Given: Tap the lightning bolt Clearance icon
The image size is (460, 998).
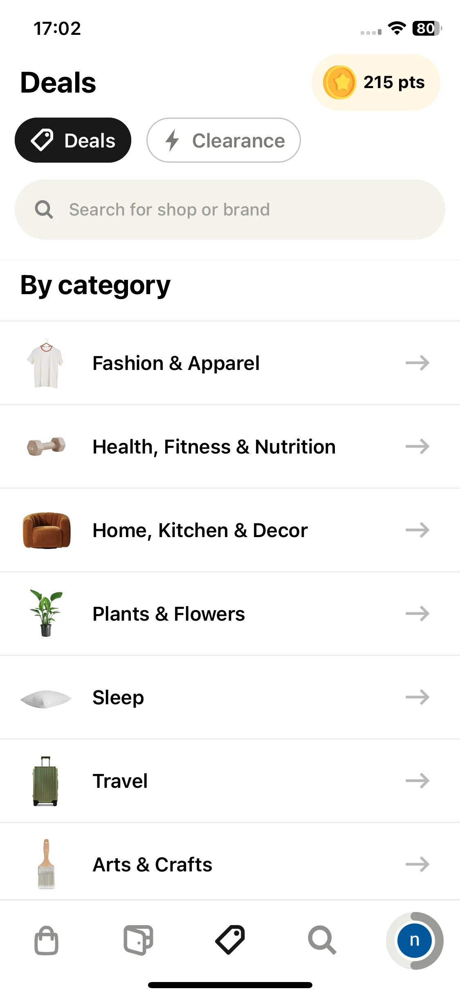Looking at the screenshot, I should coord(172,140).
